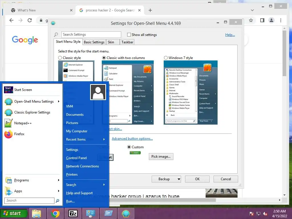The width and height of the screenshot is (292, 219).
Task: Switch to the Taskbar tab
Action: tap(127, 42)
